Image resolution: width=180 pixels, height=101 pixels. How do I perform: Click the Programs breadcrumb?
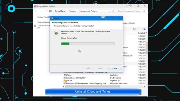point(72,11)
